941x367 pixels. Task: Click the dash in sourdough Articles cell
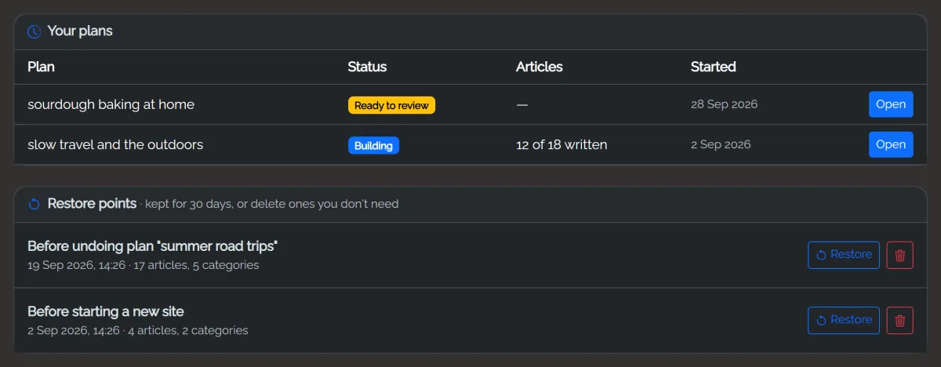click(522, 104)
